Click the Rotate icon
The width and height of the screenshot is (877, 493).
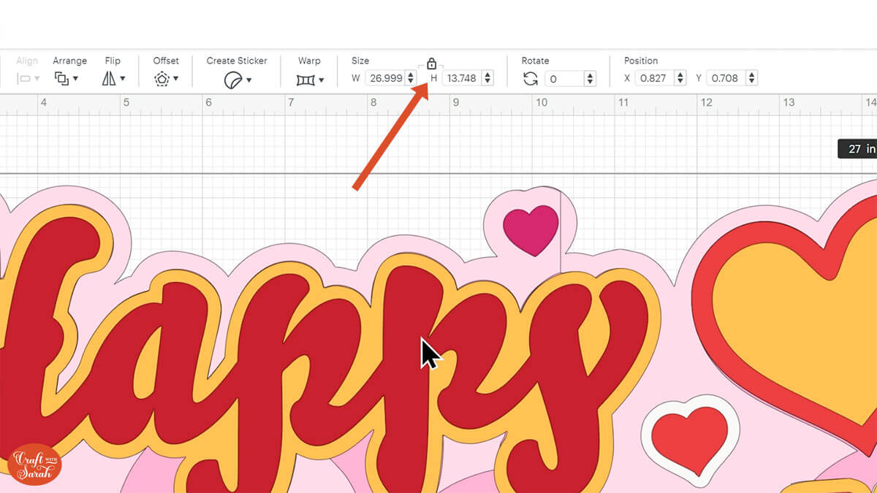point(531,78)
